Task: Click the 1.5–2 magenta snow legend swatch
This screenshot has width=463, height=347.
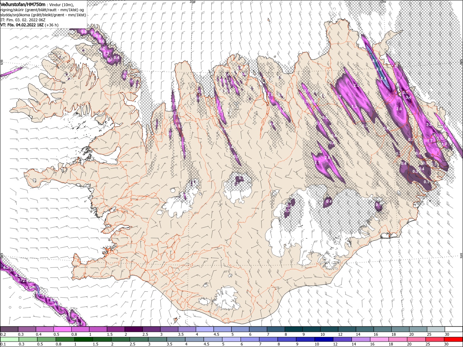Action: [116, 329]
